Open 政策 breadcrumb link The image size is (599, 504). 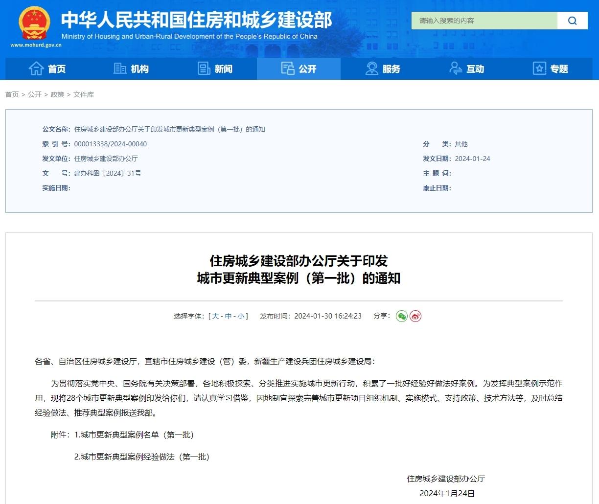[x=57, y=94]
